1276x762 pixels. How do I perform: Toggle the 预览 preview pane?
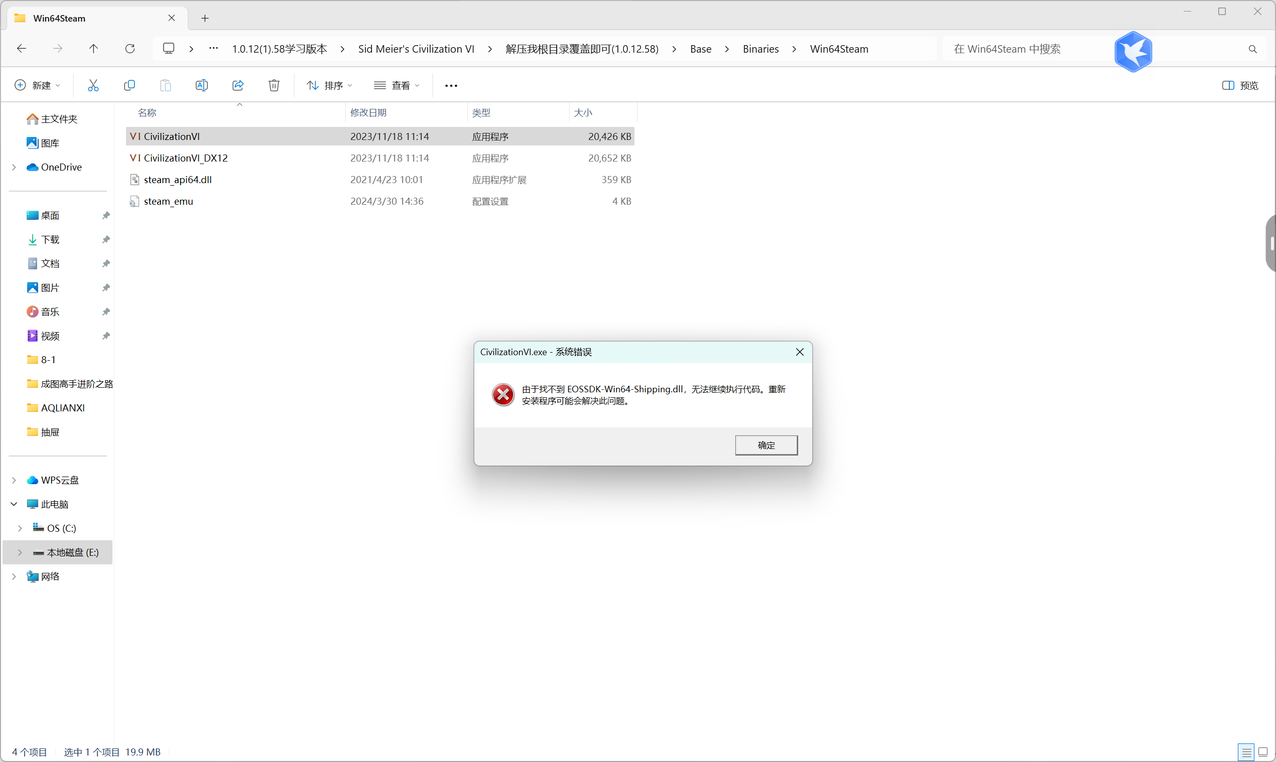[x=1239, y=85]
